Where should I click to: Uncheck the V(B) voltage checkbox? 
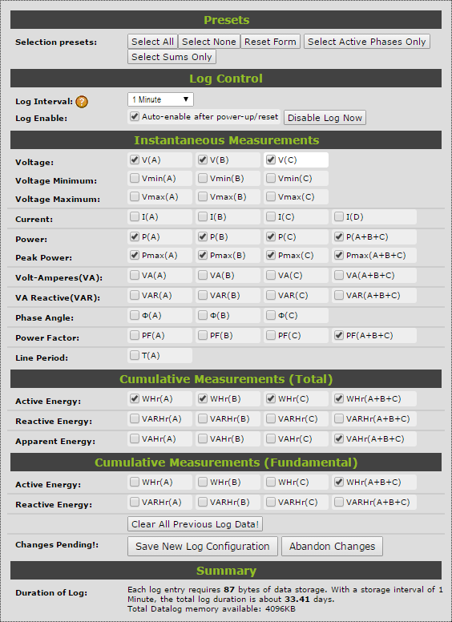203,160
